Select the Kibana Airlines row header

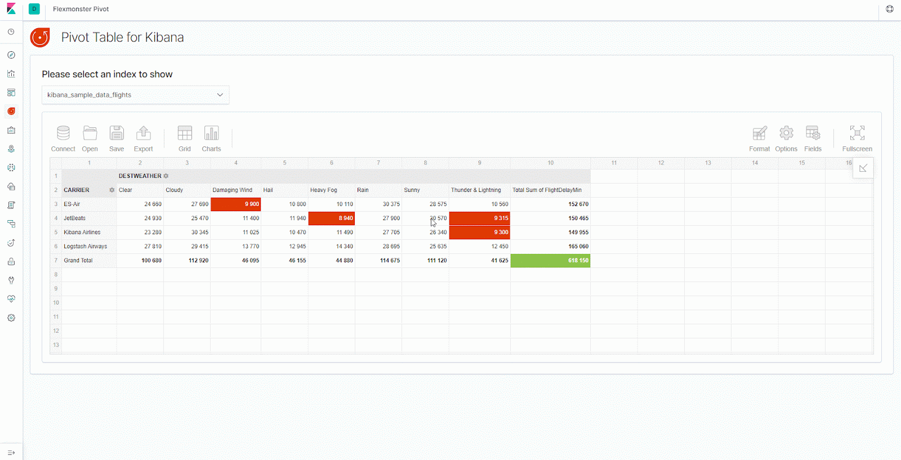click(x=89, y=233)
